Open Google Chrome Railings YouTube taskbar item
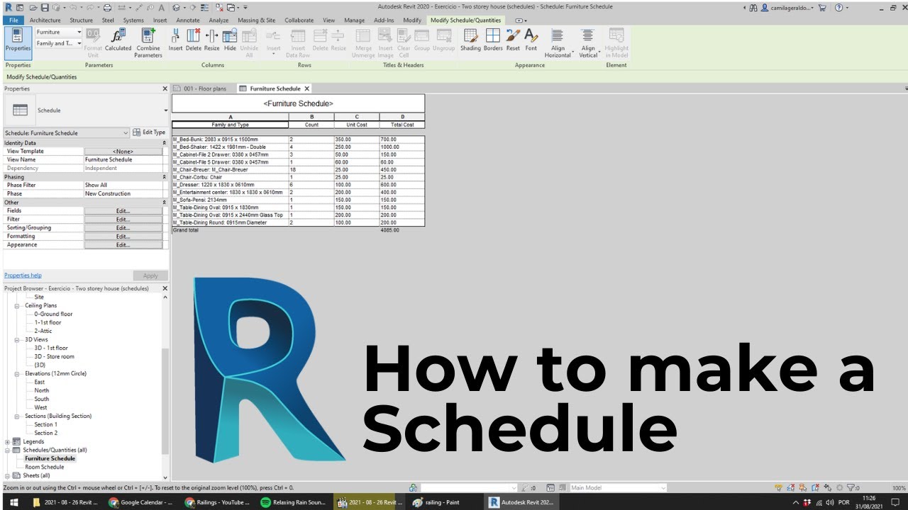908x510 pixels. point(217,502)
